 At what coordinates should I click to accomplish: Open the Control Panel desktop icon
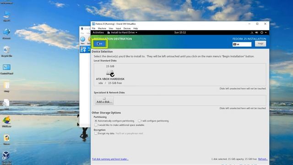click(7, 69)
